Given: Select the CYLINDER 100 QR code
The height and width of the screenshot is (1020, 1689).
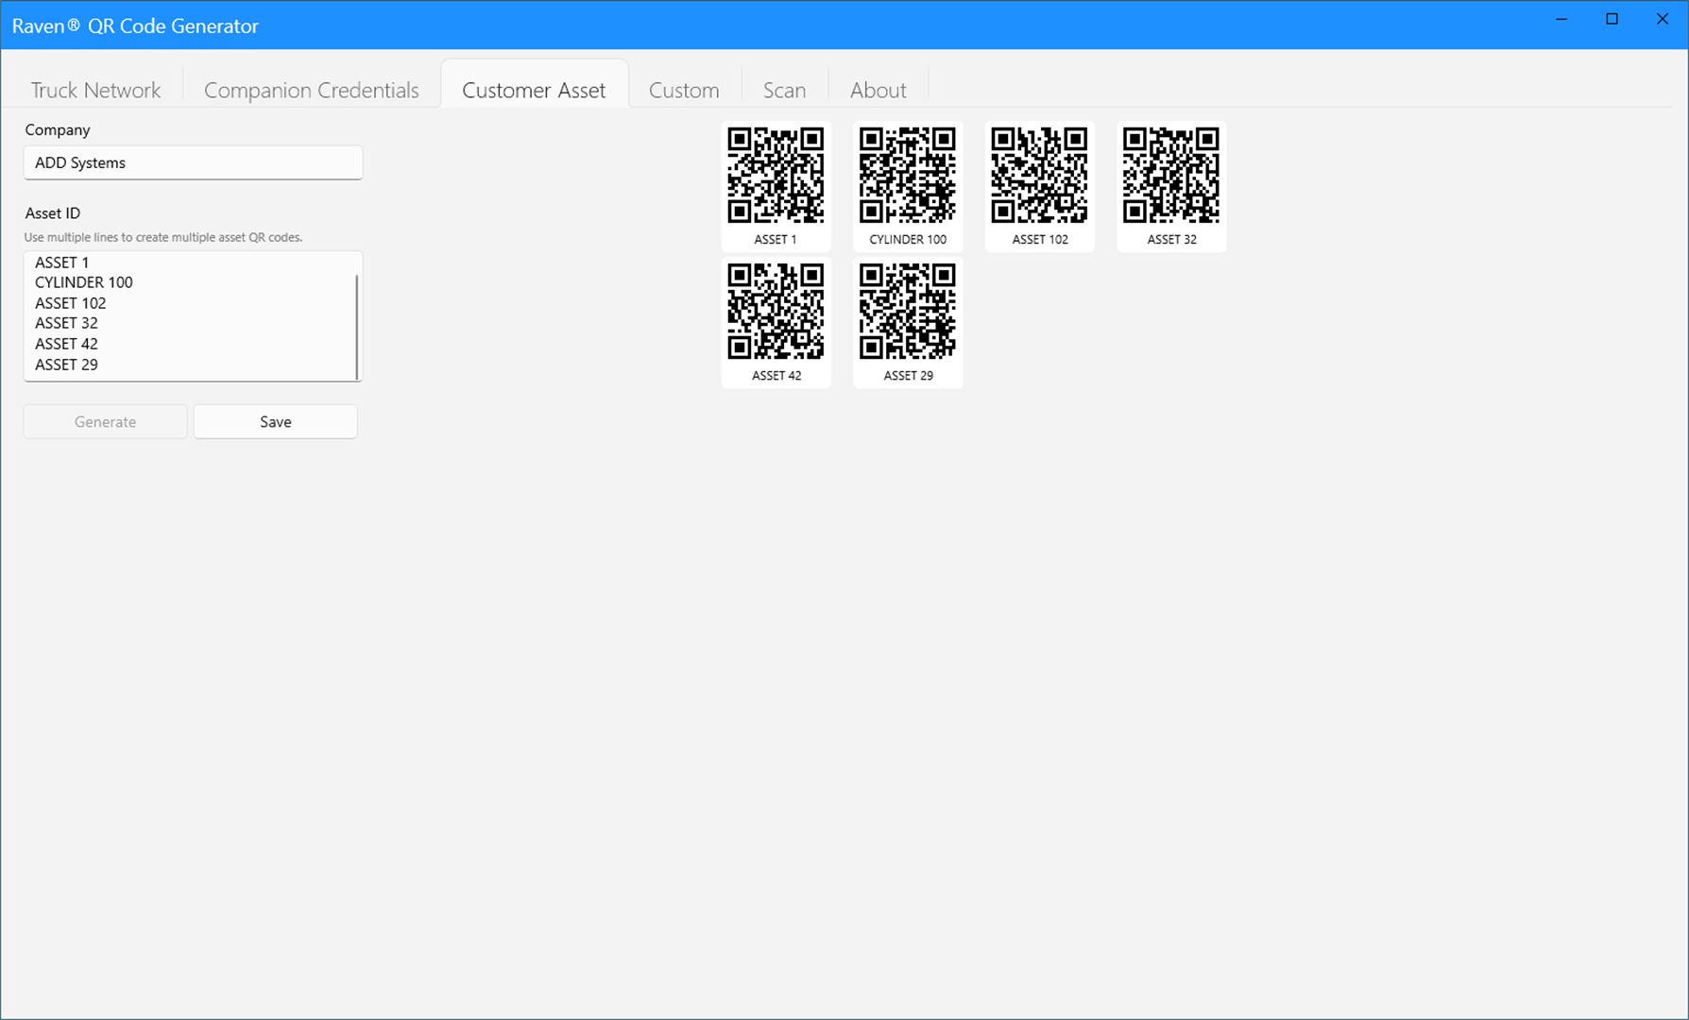Looking at the screenshot, I should coord(907,185).
